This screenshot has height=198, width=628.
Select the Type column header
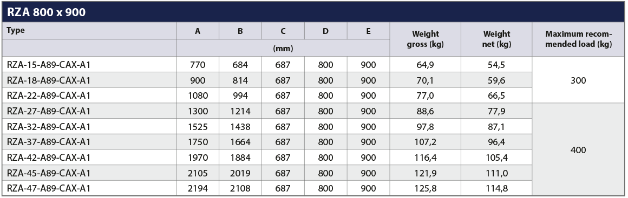click(x=16, y=30)
